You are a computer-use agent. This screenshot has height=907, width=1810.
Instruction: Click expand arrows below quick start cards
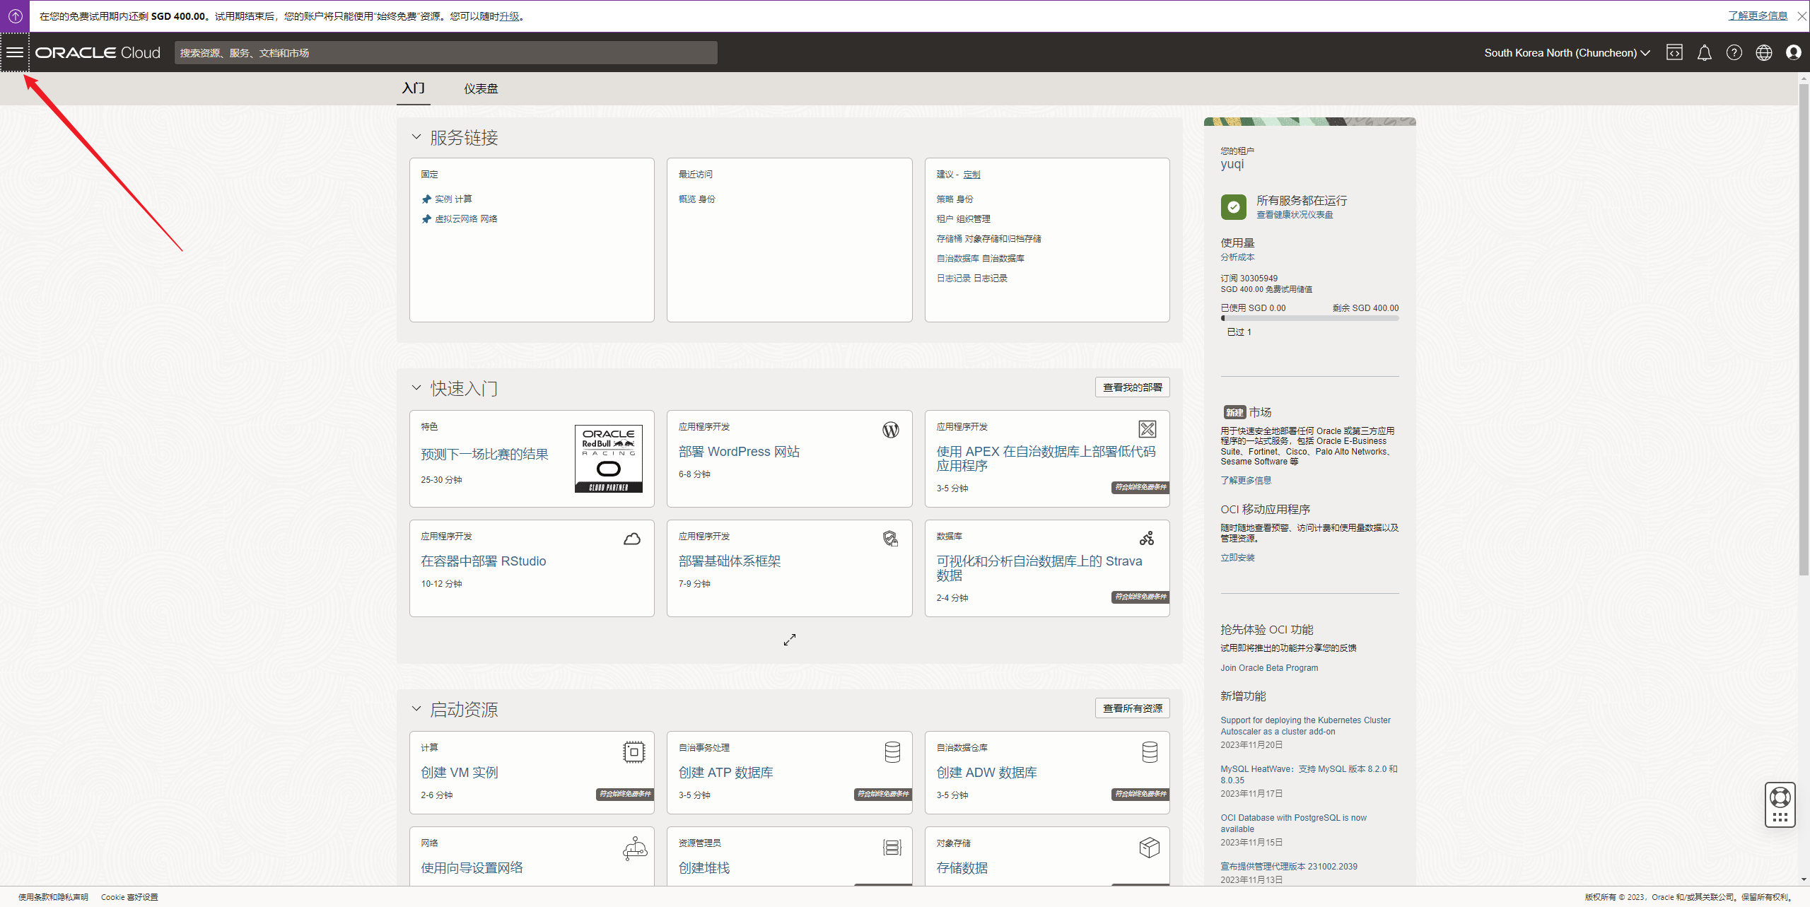790,640
